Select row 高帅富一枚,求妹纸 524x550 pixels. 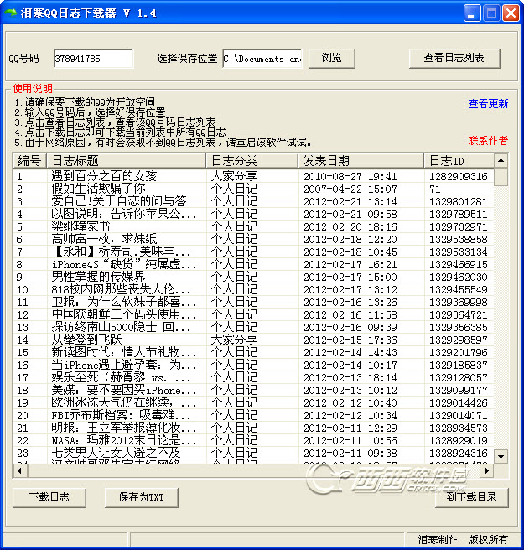253,239
